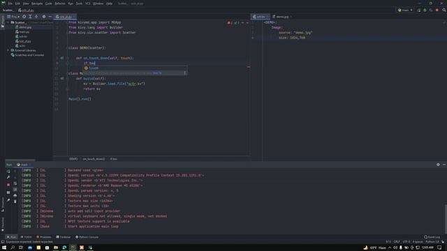Image resolution: width=447 pixels, height=251 pixels.
Task: Open the Terminal tool window tab
Action: click(64, 237)
